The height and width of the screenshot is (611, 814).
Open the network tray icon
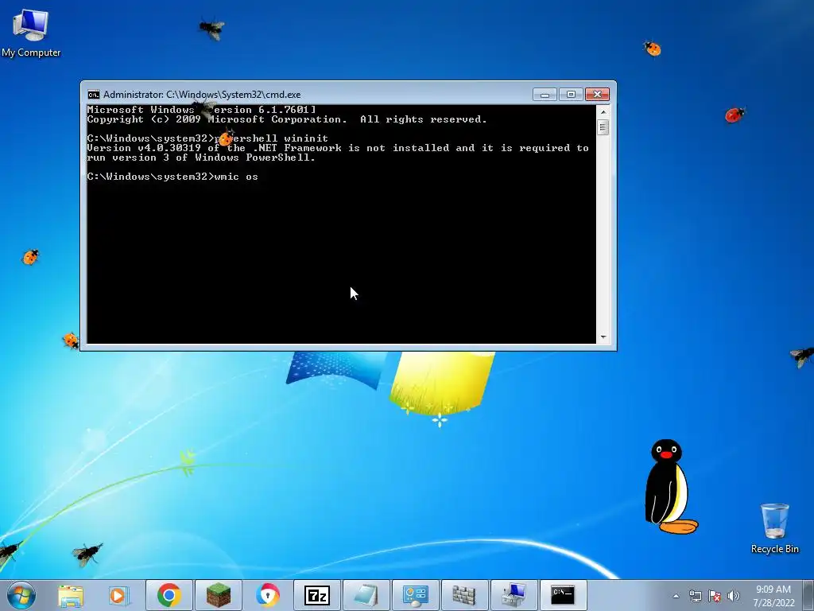(x=695, y=596)
